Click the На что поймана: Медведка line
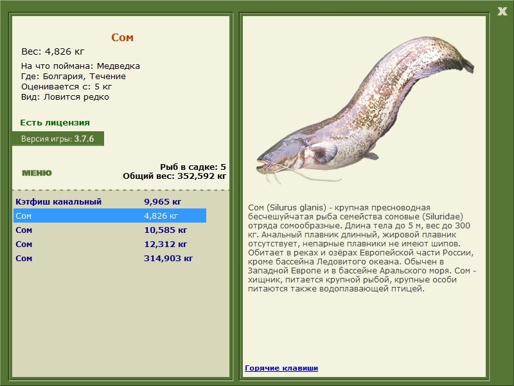This screenshot has width=514, height=386. [x=80, y=66]
